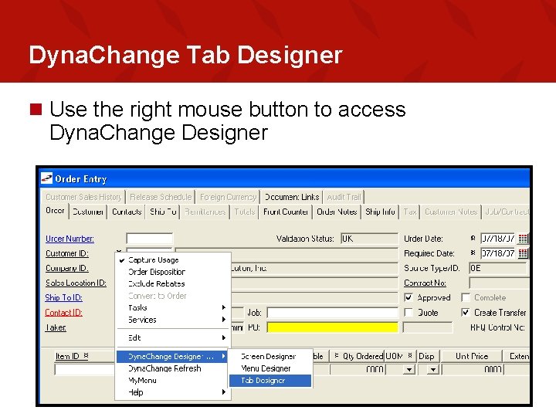
Task: Click the Item ID column header
Action: [72, 356]
